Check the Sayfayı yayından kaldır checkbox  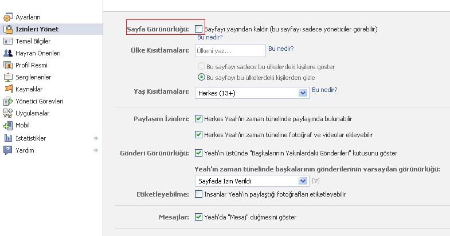pos(198,28)
